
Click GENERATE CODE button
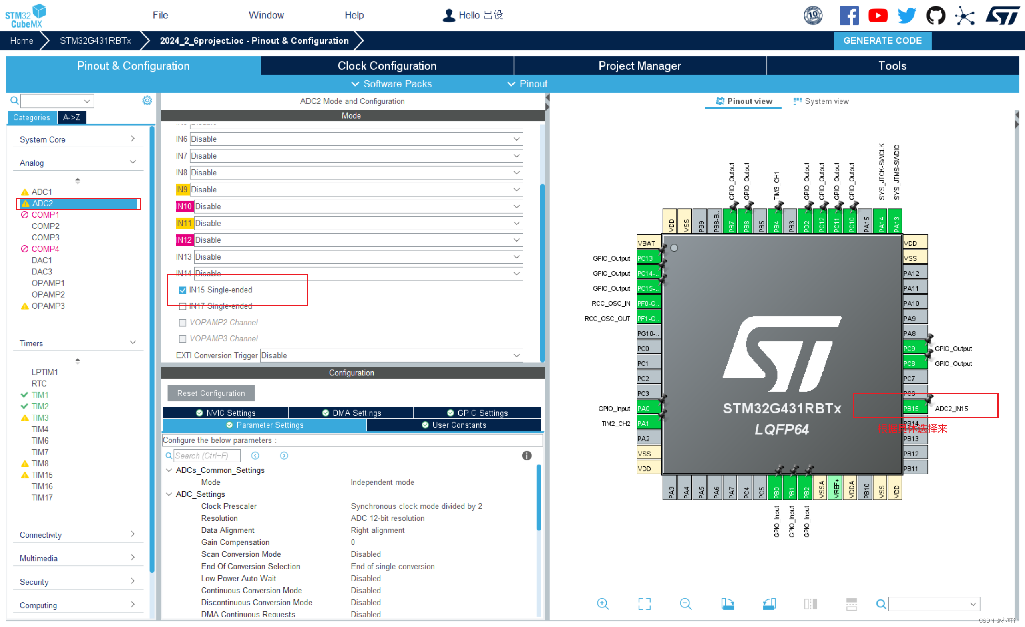tap(882, 41)
